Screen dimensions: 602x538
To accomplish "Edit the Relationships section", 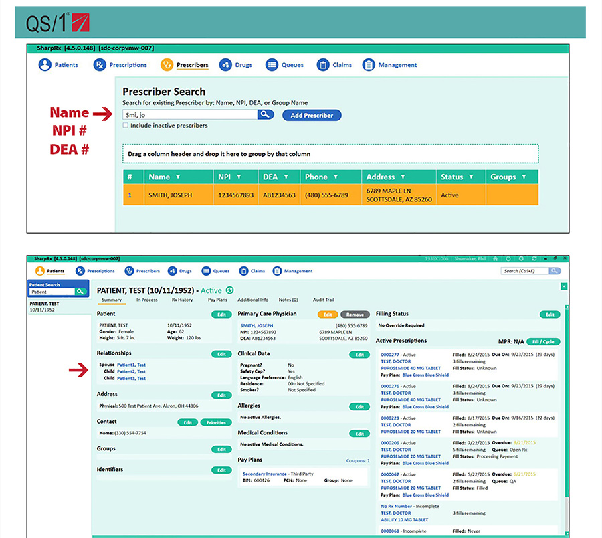I will coord(221,354).
